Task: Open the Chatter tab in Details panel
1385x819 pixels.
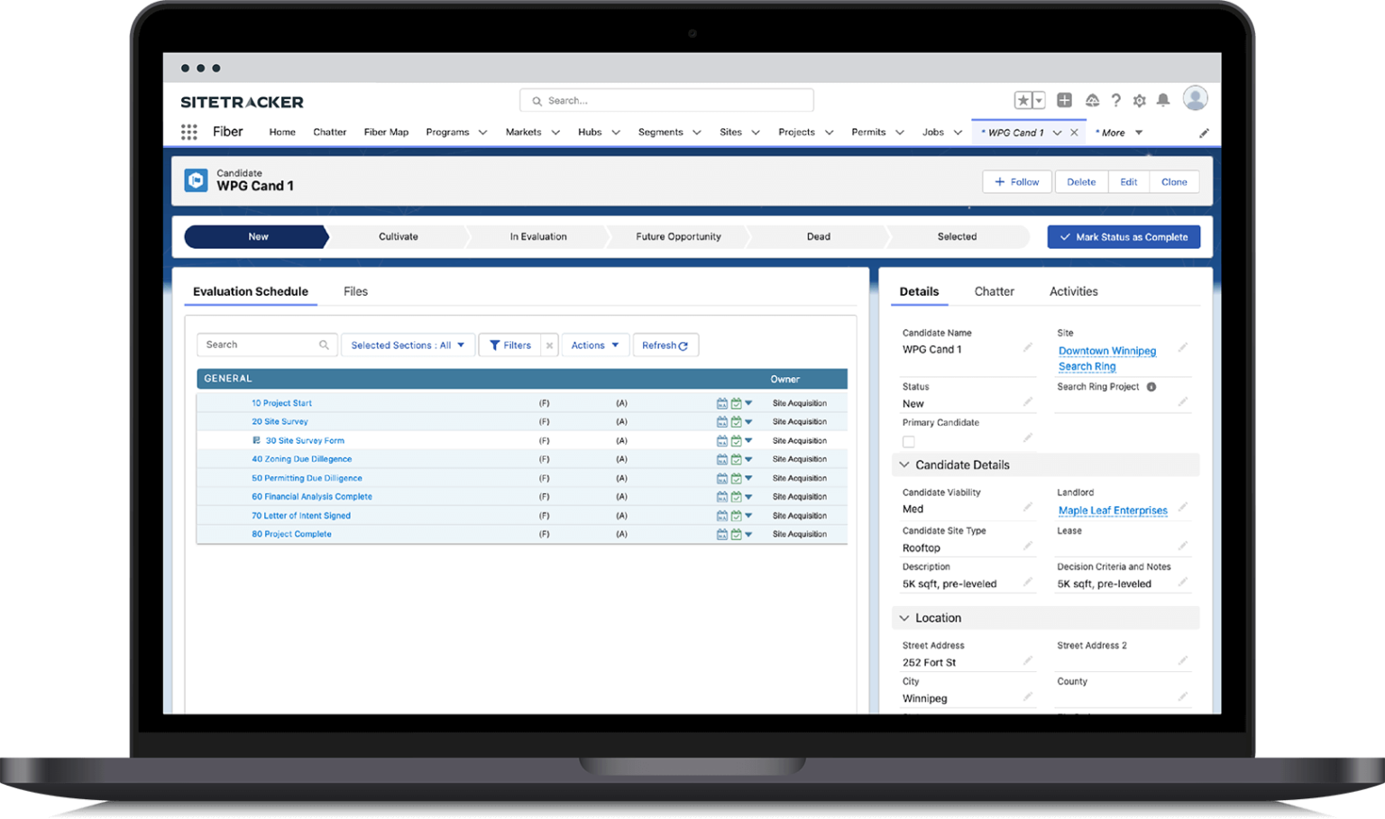Action: [995, 290]
